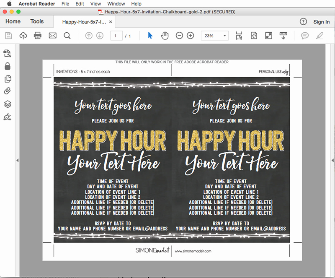Screen dimensions: 335x278
Task: Open the zoom level 23% dropdown
Action: coord(215,36)
